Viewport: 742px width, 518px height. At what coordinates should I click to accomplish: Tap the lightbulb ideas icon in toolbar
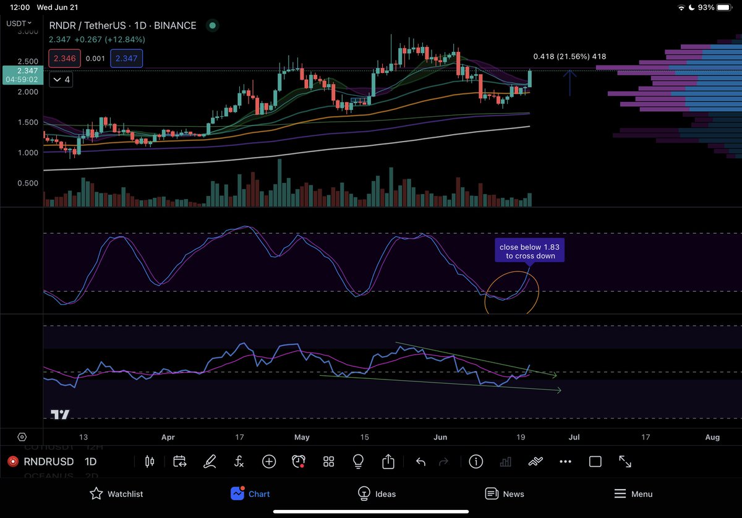tap(358, 461)
